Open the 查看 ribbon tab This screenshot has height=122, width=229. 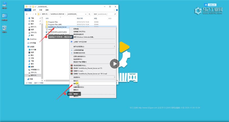[47, 10]
